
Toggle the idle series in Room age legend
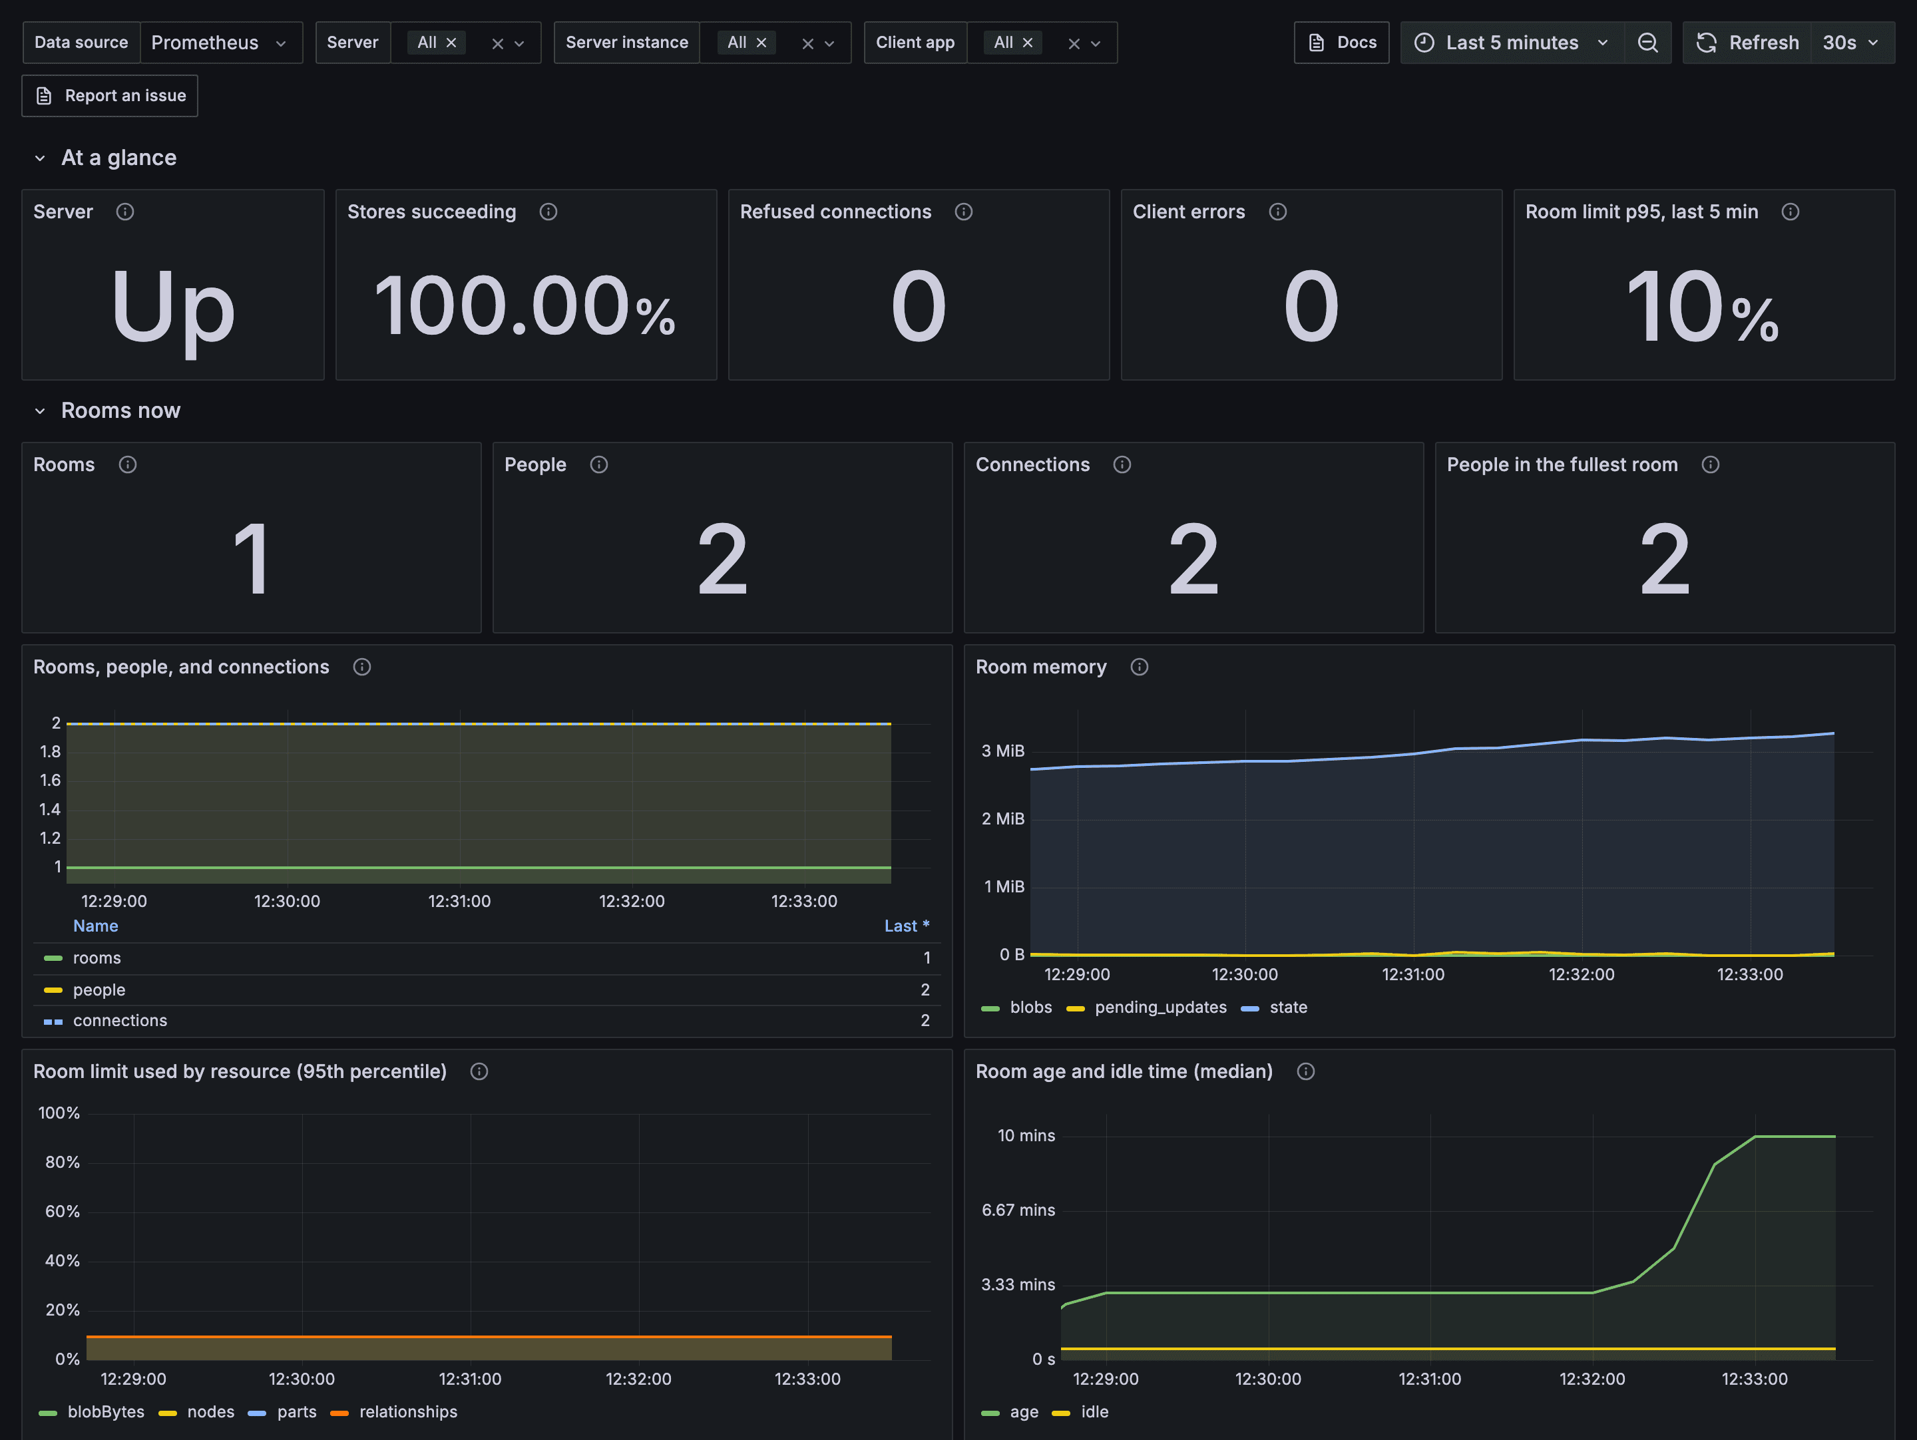1094,1412
